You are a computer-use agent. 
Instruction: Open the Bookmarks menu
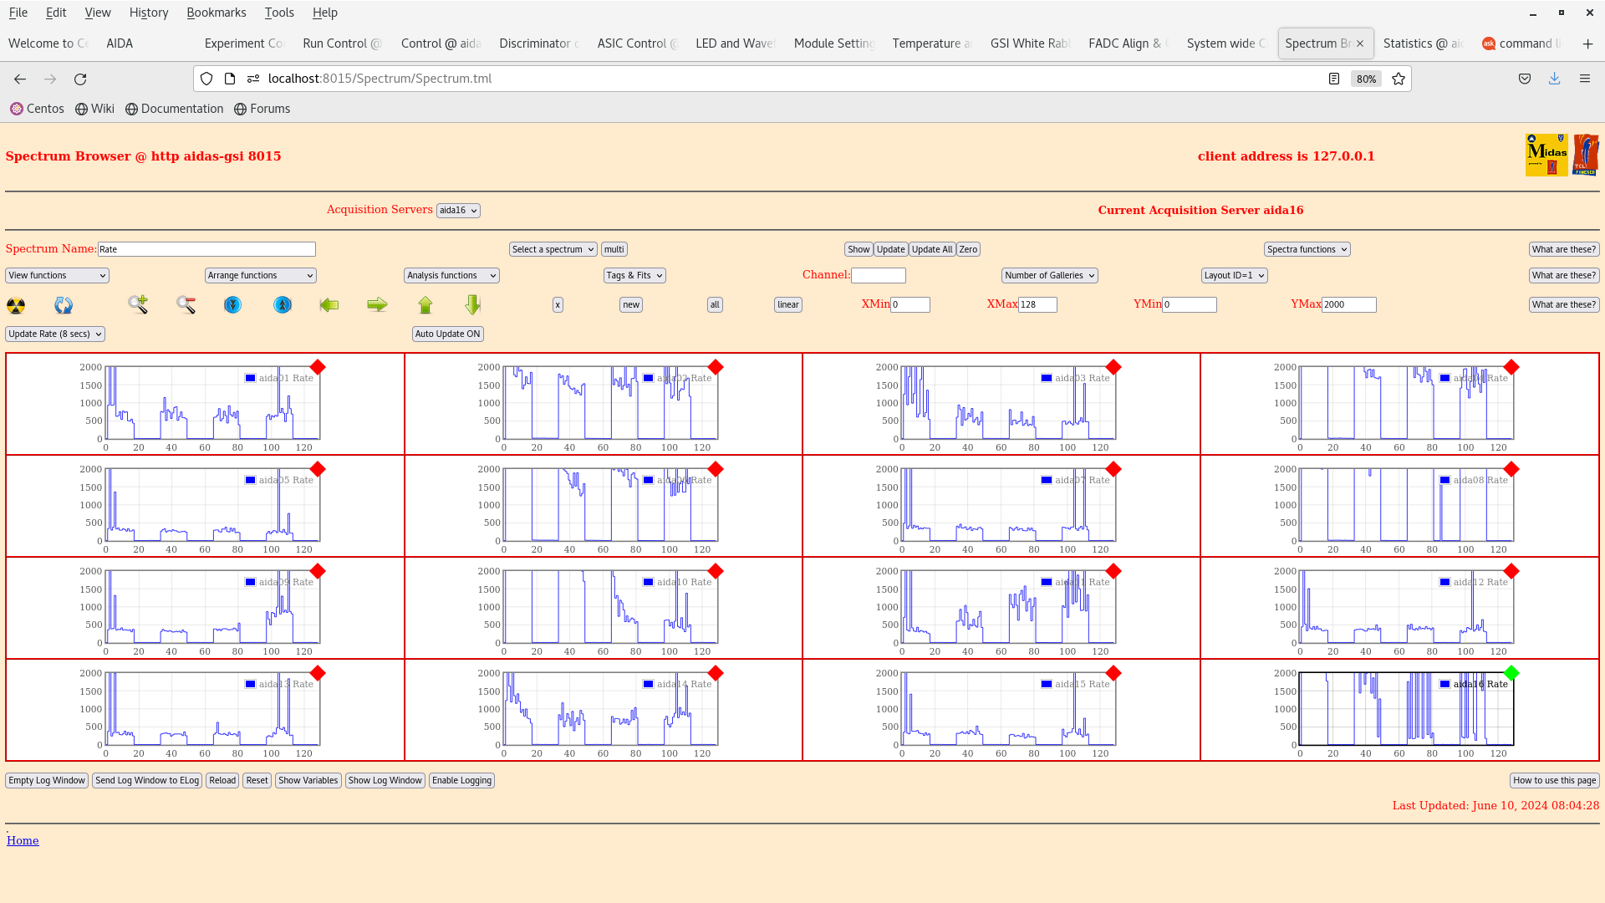click(x=216, y=13)
